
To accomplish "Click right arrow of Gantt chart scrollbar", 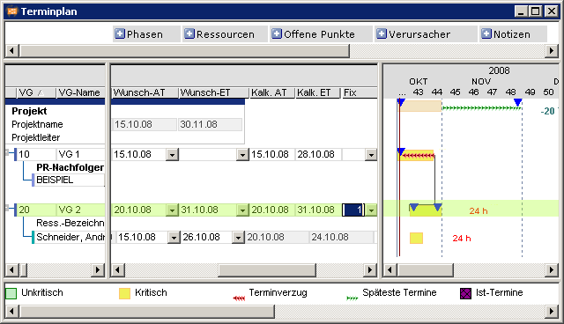I will point(552,269).
